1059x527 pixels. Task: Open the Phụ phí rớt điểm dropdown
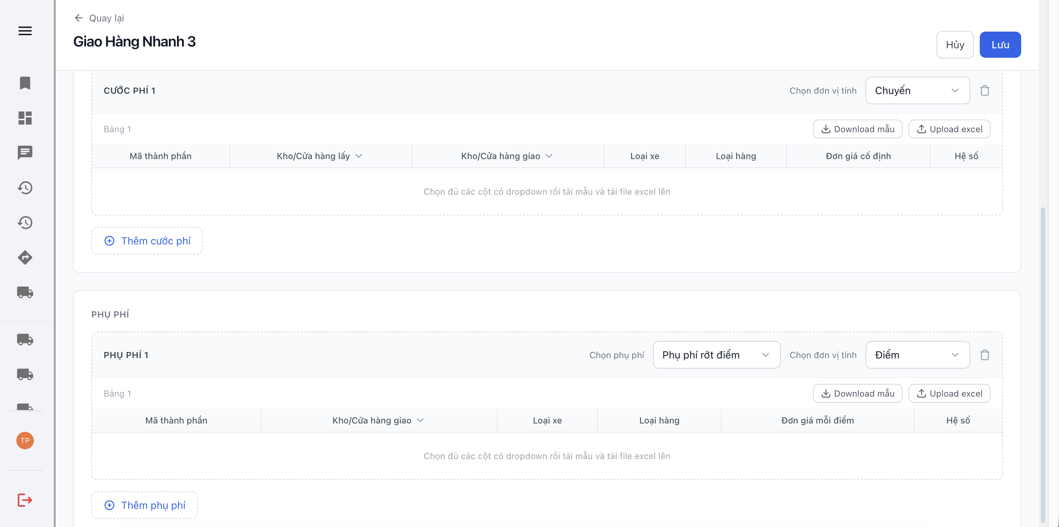point(717,355)
